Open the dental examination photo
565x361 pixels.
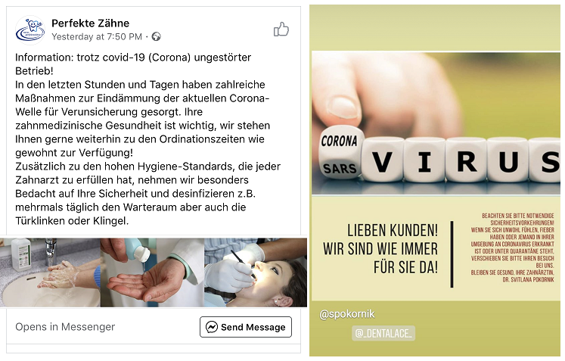point(256,272)
